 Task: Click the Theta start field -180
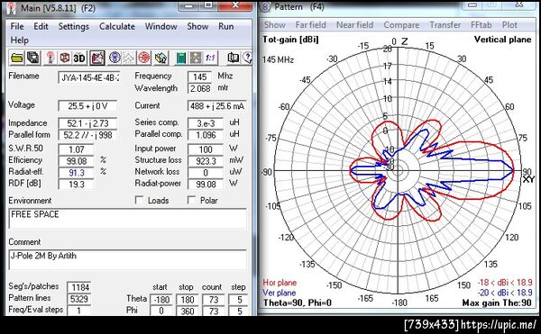click(x=161, y=300)
